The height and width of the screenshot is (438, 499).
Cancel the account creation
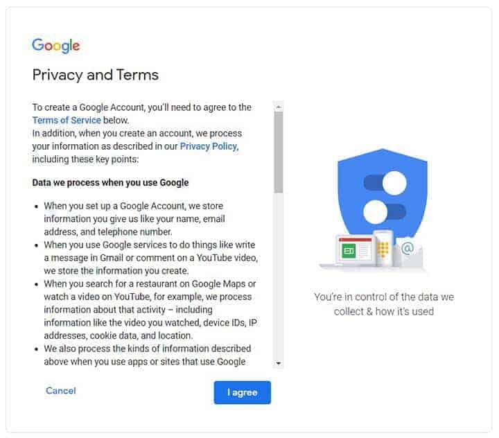[x=61, y=391]
